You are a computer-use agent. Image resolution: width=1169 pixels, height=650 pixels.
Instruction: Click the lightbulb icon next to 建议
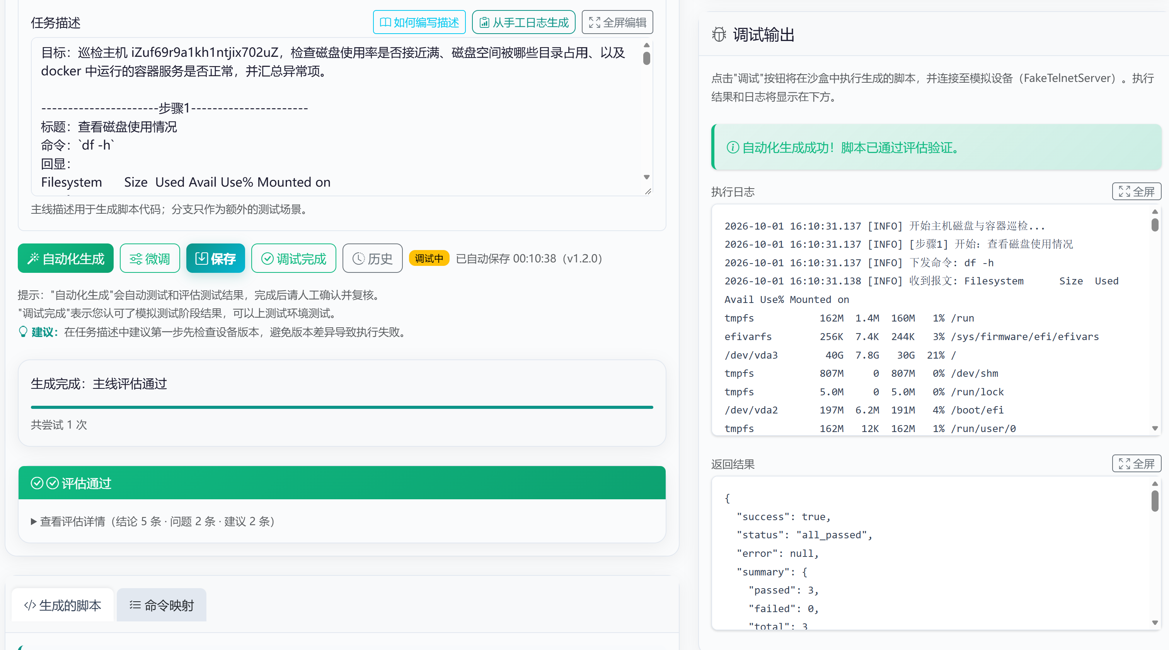click(x=23, y=332)
